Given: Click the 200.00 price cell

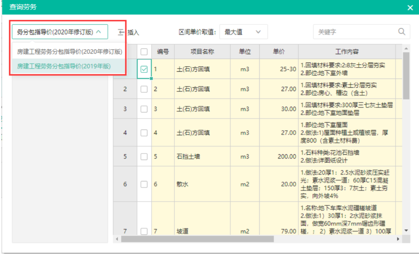Looking at the screenshot, I should (279, 157).
